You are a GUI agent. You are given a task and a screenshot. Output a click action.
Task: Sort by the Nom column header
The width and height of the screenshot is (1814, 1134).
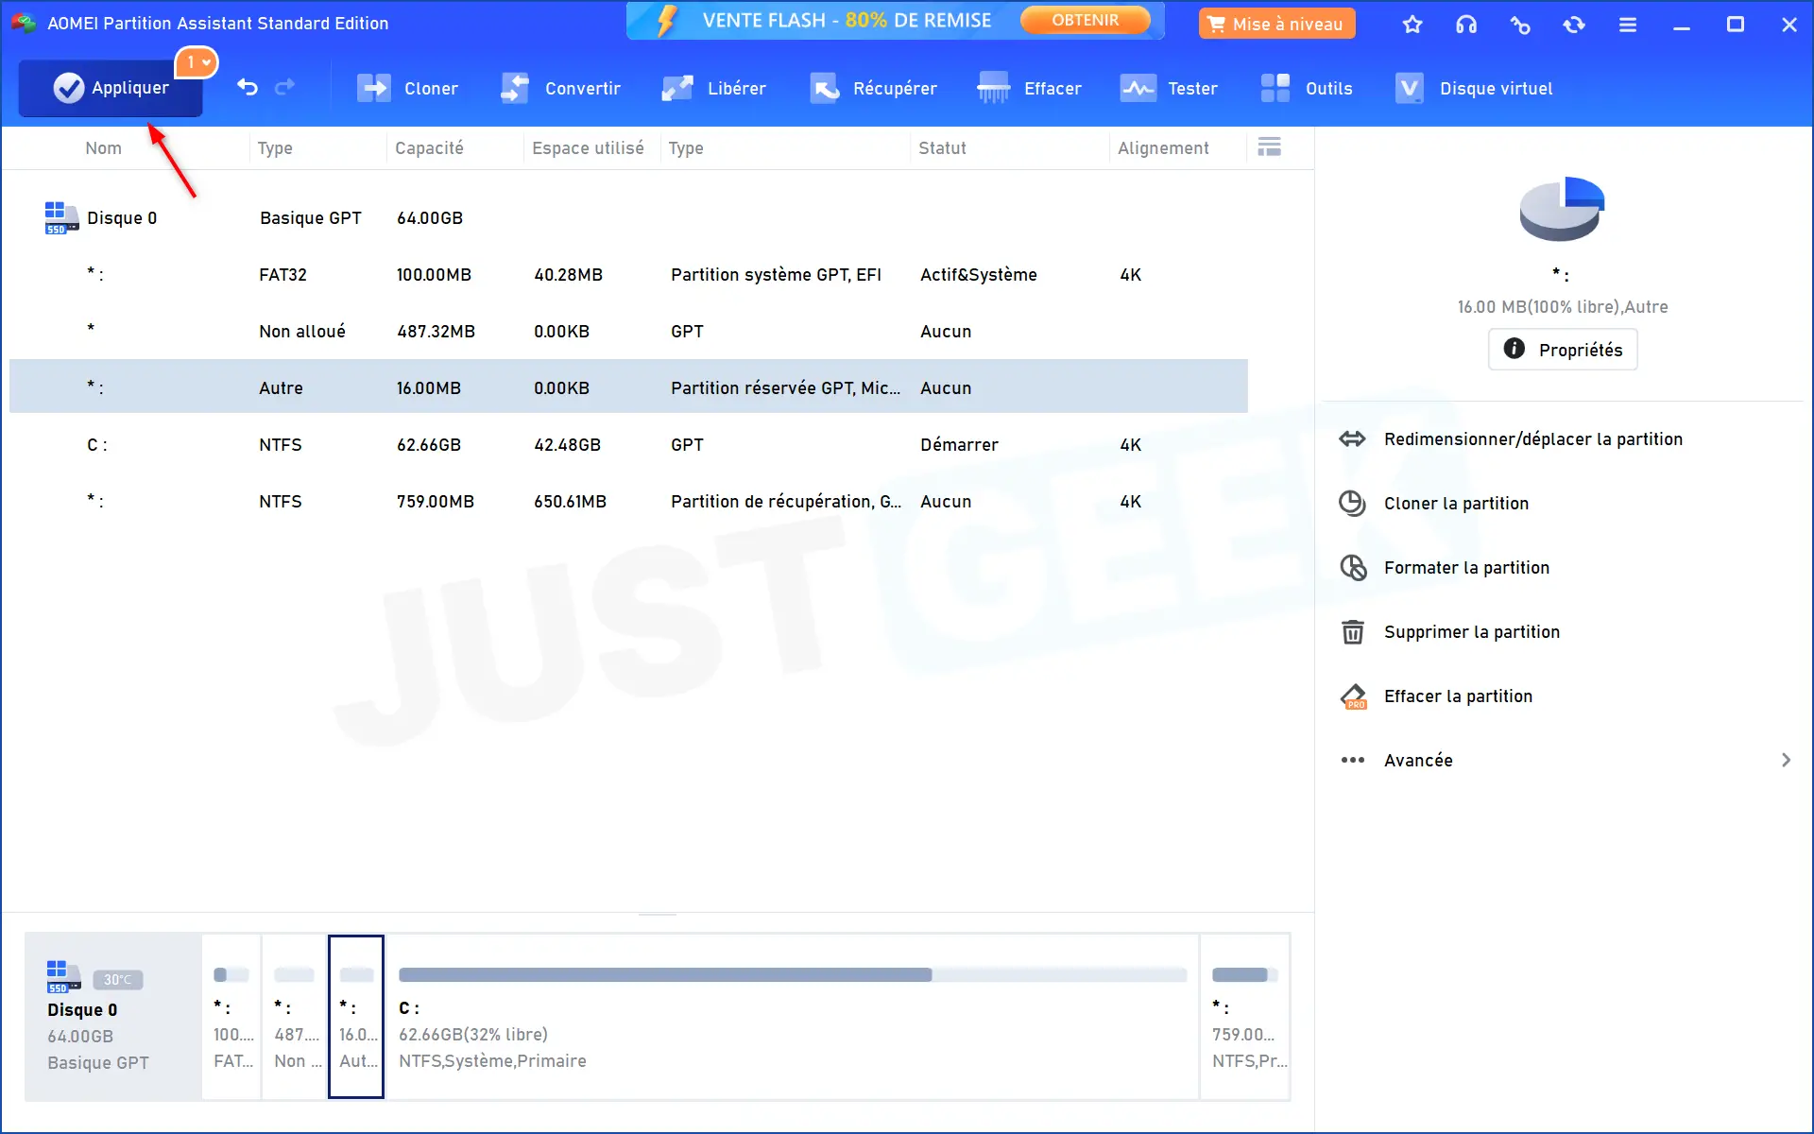pos(103,148)
